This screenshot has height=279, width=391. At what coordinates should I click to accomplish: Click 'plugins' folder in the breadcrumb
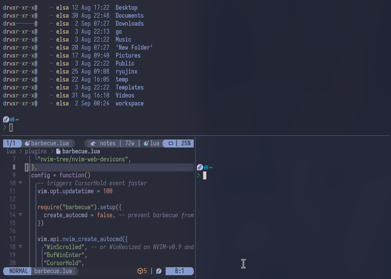36,151
